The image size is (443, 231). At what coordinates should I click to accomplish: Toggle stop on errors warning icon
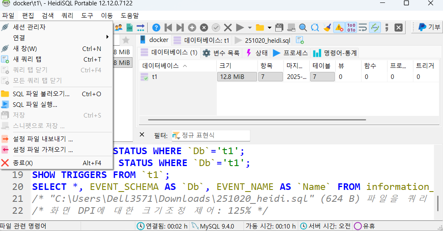(339, 28)
